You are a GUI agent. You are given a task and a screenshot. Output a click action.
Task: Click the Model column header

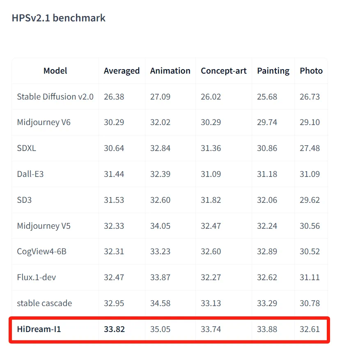55,71
